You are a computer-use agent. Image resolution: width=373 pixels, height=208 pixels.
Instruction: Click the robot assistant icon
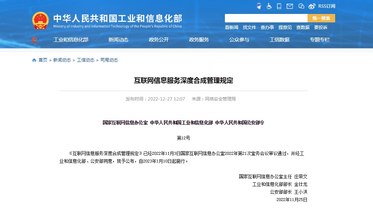point(259,6)
